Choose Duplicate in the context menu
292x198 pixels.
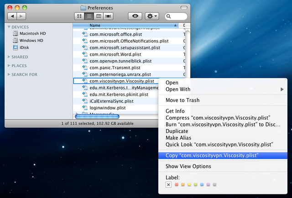[223, 131]
